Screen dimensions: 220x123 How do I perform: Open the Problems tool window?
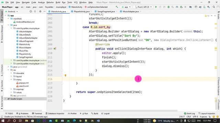pyautogui.click(x=22, y=113)
